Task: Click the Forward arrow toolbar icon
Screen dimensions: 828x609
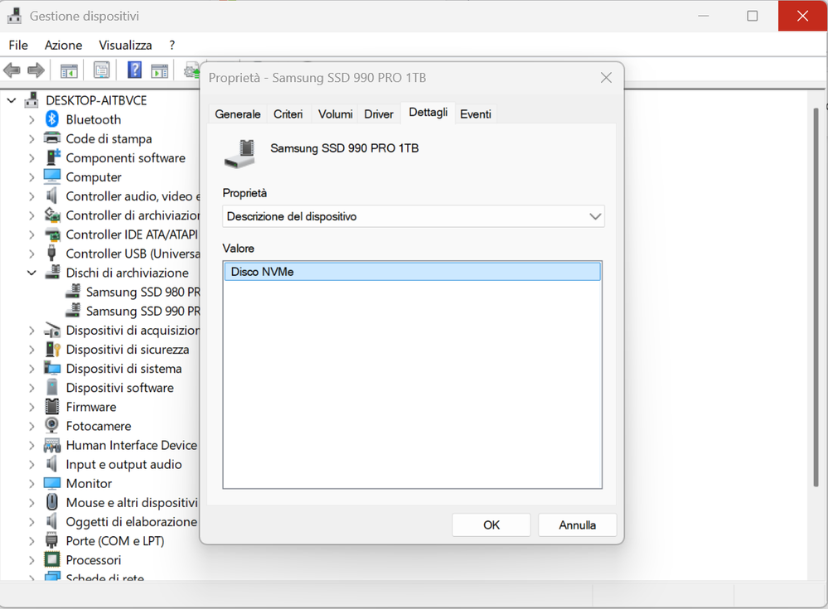Action: (36, 70)
